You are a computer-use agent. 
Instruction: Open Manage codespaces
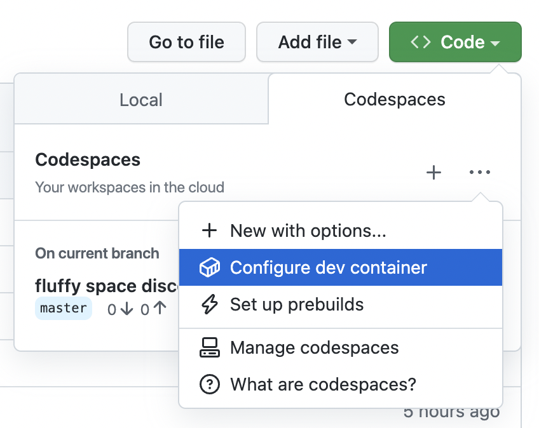[316, 348]
